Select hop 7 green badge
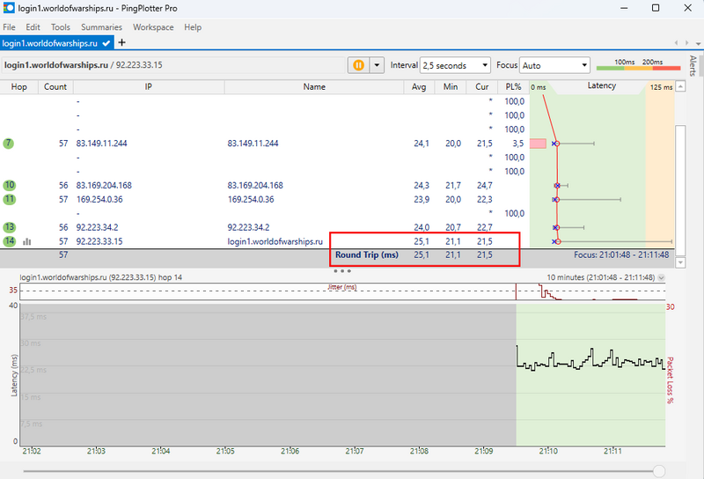 coord(9,144)
